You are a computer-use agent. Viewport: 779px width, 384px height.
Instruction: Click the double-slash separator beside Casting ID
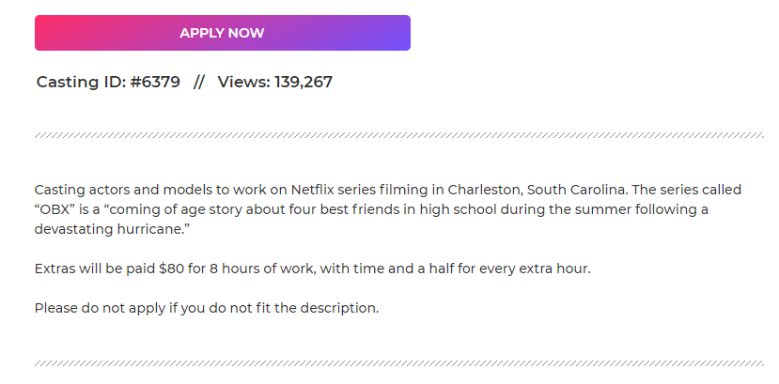(198, 82)
